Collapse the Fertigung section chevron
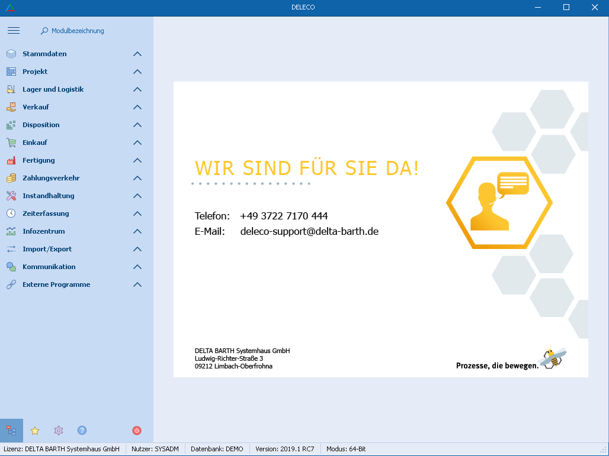 pos(137,160)
